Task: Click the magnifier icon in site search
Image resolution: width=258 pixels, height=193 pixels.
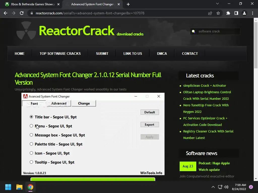Action: pyautogui.click(x=193, y=31)
